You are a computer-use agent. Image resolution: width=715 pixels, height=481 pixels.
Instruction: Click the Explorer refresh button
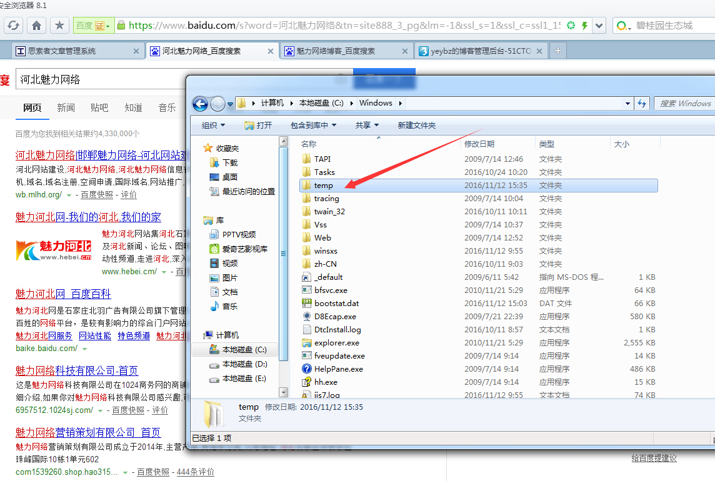click(x=642, y=104)
